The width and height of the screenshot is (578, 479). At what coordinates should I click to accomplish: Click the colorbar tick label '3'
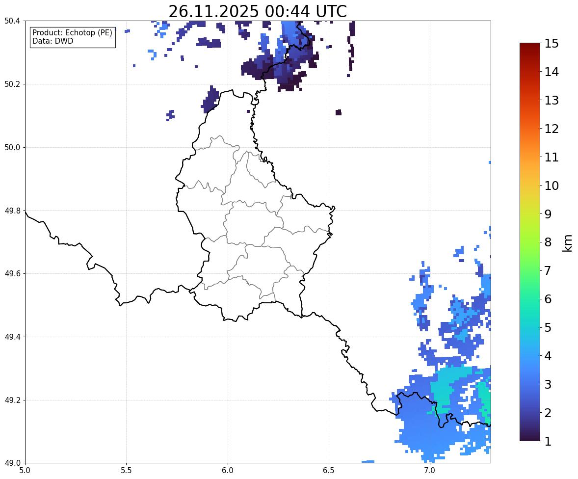pyautogui.click(x=548, y=384)
